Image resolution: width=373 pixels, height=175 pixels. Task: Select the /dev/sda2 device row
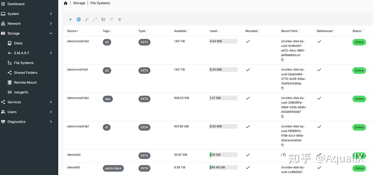click(218, 156)
